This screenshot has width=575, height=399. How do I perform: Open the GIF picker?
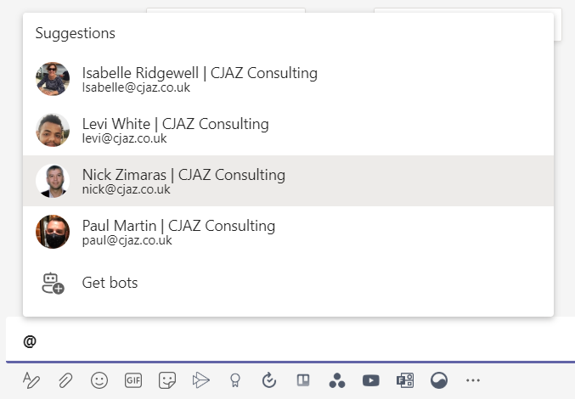pos(133,380)
